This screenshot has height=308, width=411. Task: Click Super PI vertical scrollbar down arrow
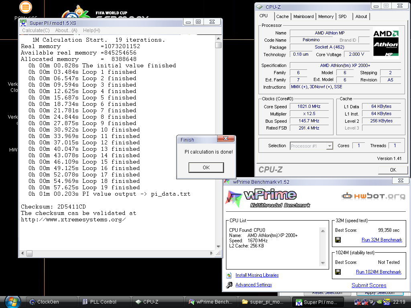pos(218,247)
